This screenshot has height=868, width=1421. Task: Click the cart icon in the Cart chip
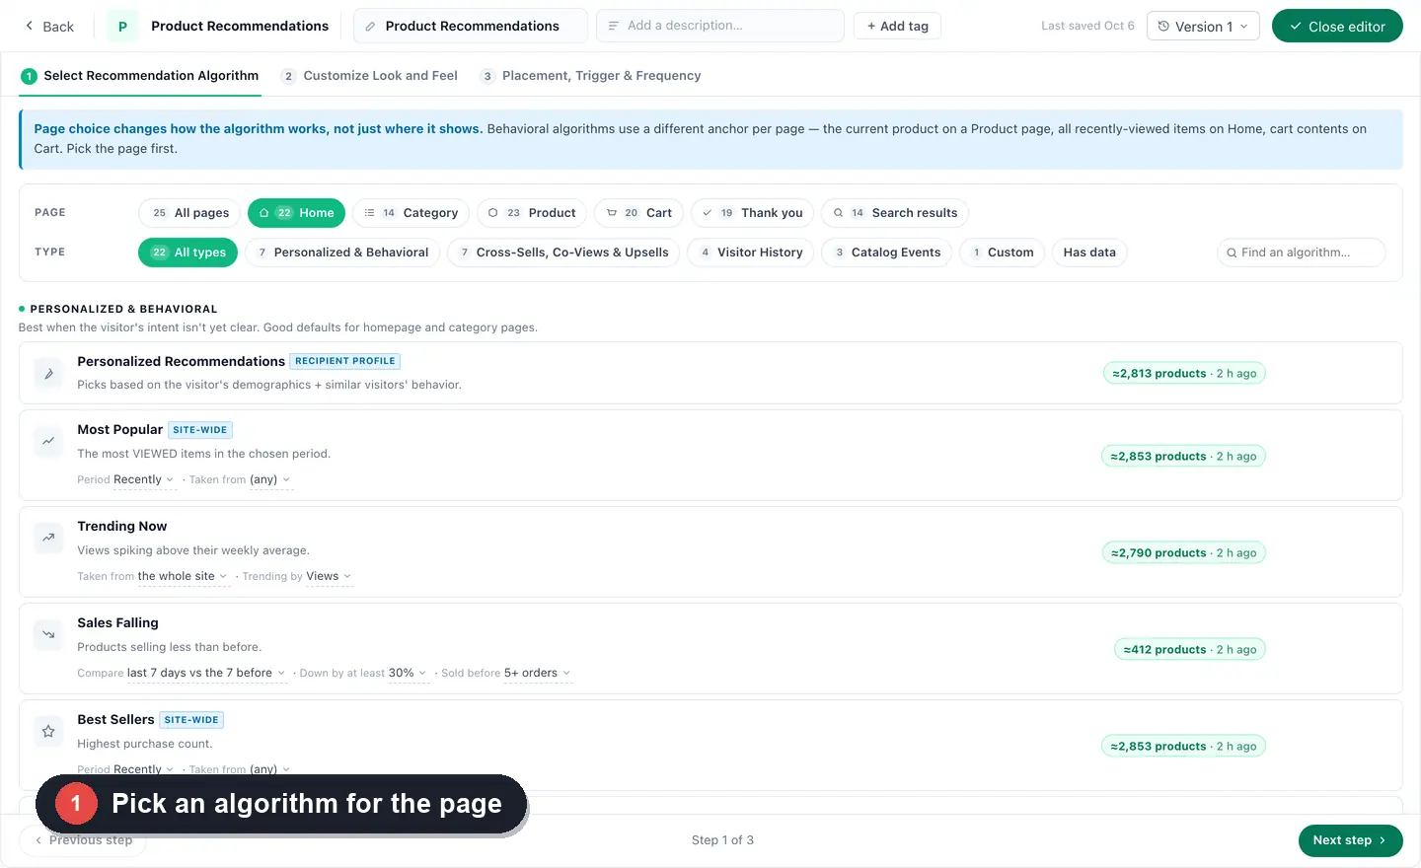tap(612, 213)
